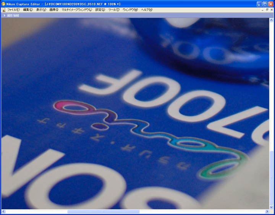The height and width of the screenshot is (215, 275).
Task: Click the horizontal scrollbar left arrow
Action: click(3, 212)
